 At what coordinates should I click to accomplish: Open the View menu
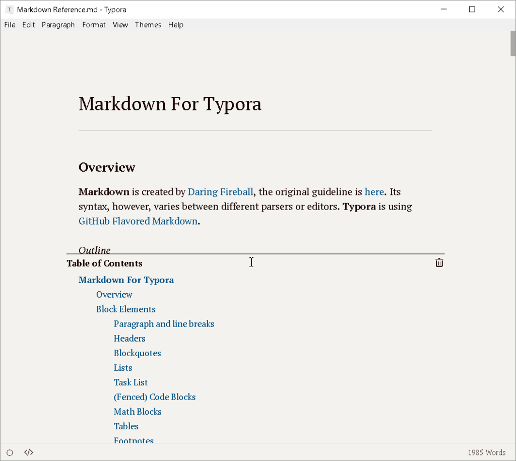tap(120, 25)
